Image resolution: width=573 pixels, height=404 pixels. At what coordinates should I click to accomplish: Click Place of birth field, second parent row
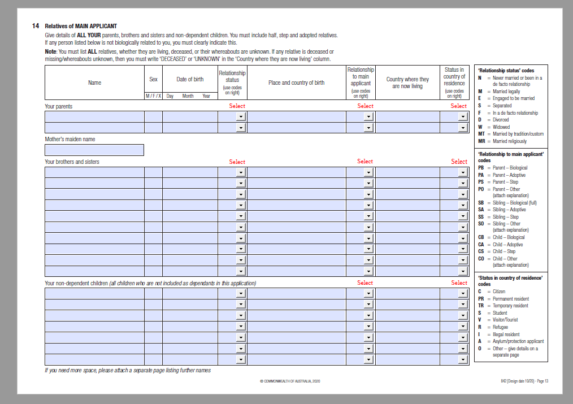coord(296,128)
